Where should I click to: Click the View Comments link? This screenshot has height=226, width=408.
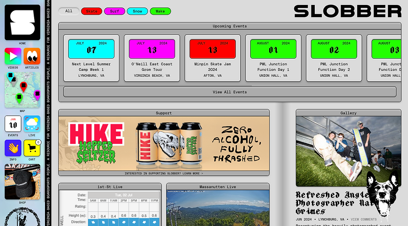(363, 219)
